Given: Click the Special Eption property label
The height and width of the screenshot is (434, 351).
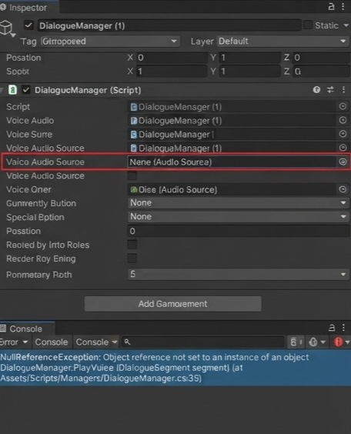Looking at the screenshot, I should 35,217.
